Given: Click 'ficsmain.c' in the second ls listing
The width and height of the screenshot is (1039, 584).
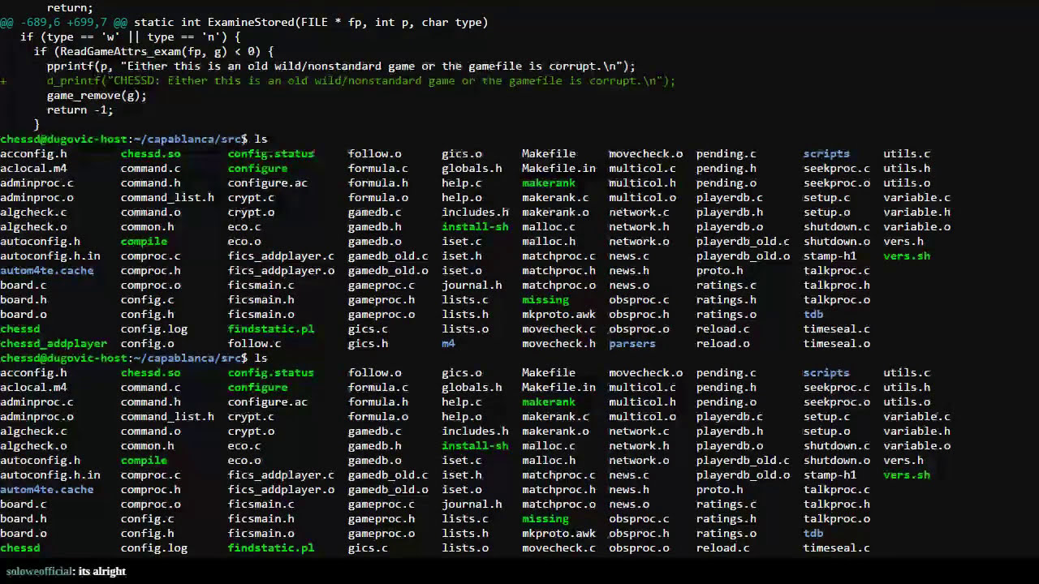Looking at the screenshot, I should point(261,504).
